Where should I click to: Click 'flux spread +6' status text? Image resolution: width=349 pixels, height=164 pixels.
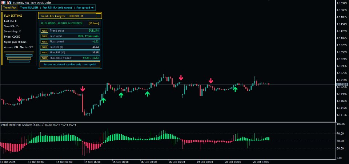click(85, 8)
